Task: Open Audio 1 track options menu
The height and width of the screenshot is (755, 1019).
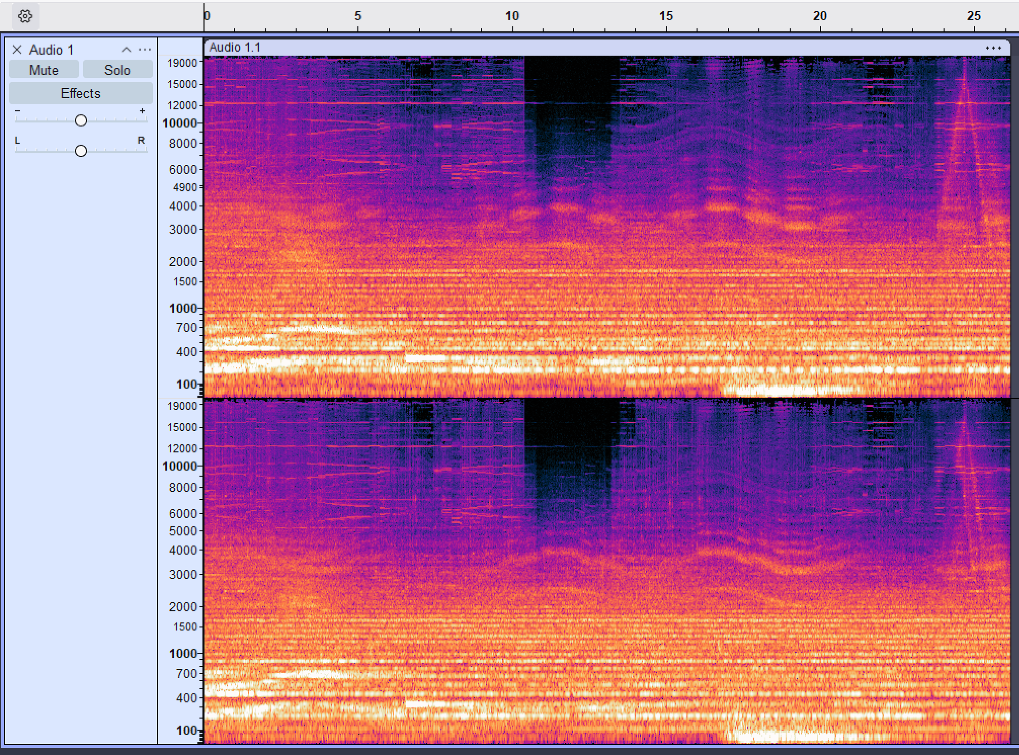Action: 145,50
